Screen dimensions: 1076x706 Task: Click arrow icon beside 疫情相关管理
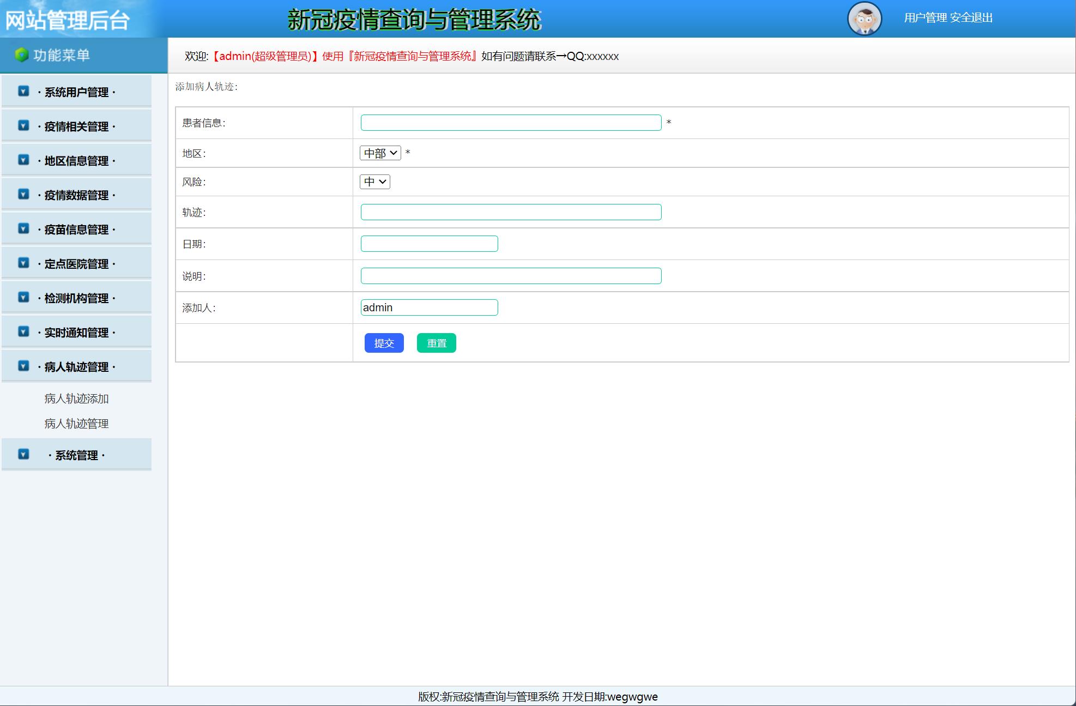[23, 125]
